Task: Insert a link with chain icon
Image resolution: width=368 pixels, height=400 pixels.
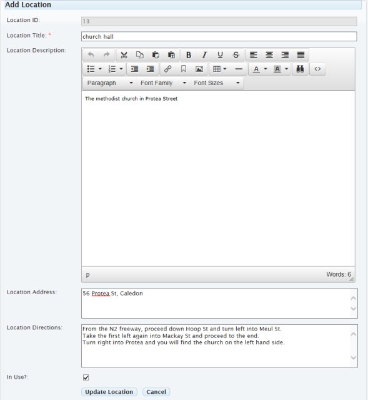Action: coord(167,69)
